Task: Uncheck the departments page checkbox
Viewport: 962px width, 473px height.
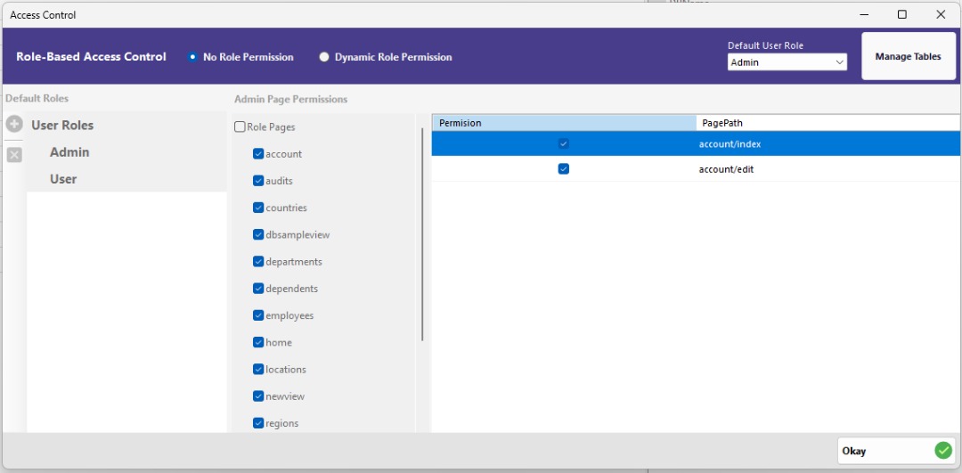Action: coord(258,262)
